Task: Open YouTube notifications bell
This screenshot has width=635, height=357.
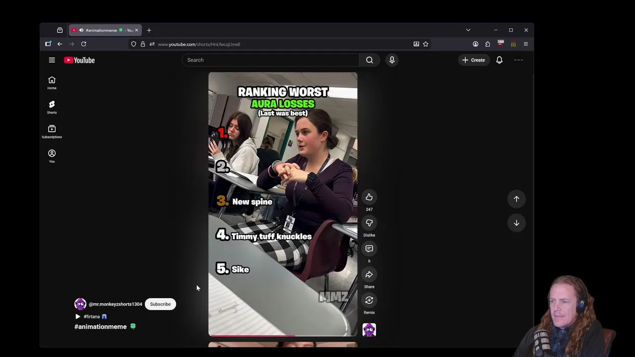Action: (500, 60)
